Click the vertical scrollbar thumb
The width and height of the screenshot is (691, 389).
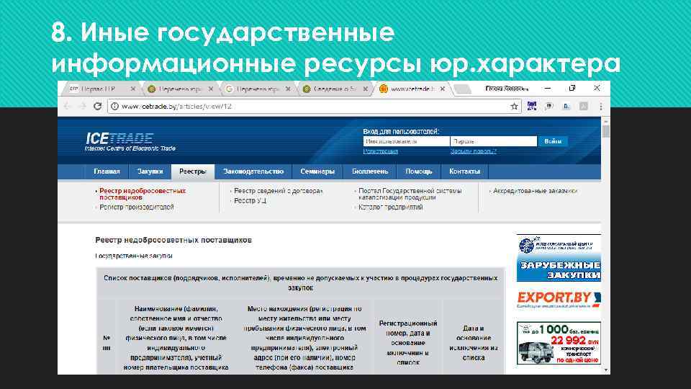click(x=606, y=131)
